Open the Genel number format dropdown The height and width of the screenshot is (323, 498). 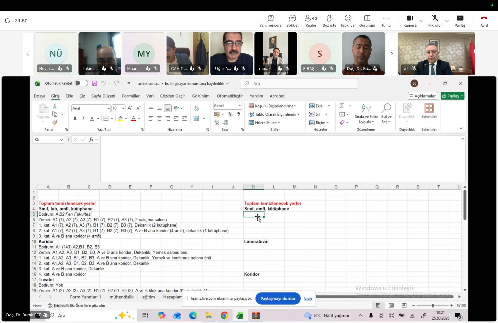coord(240,106)
